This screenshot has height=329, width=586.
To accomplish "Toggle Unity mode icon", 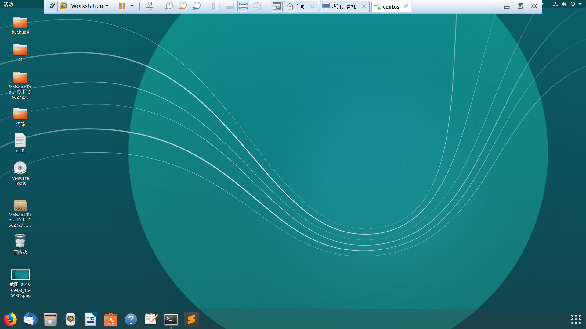I will coord(257,6).
